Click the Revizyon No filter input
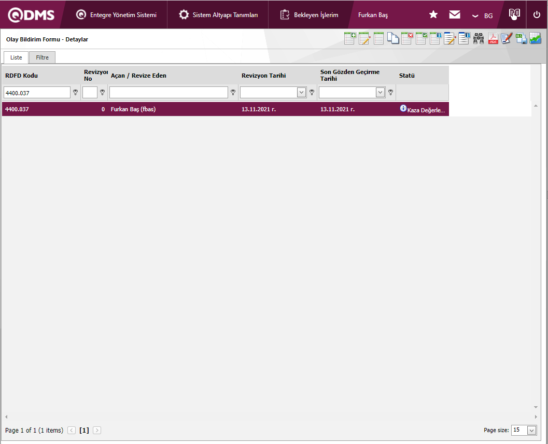 (x=90, y=93)
